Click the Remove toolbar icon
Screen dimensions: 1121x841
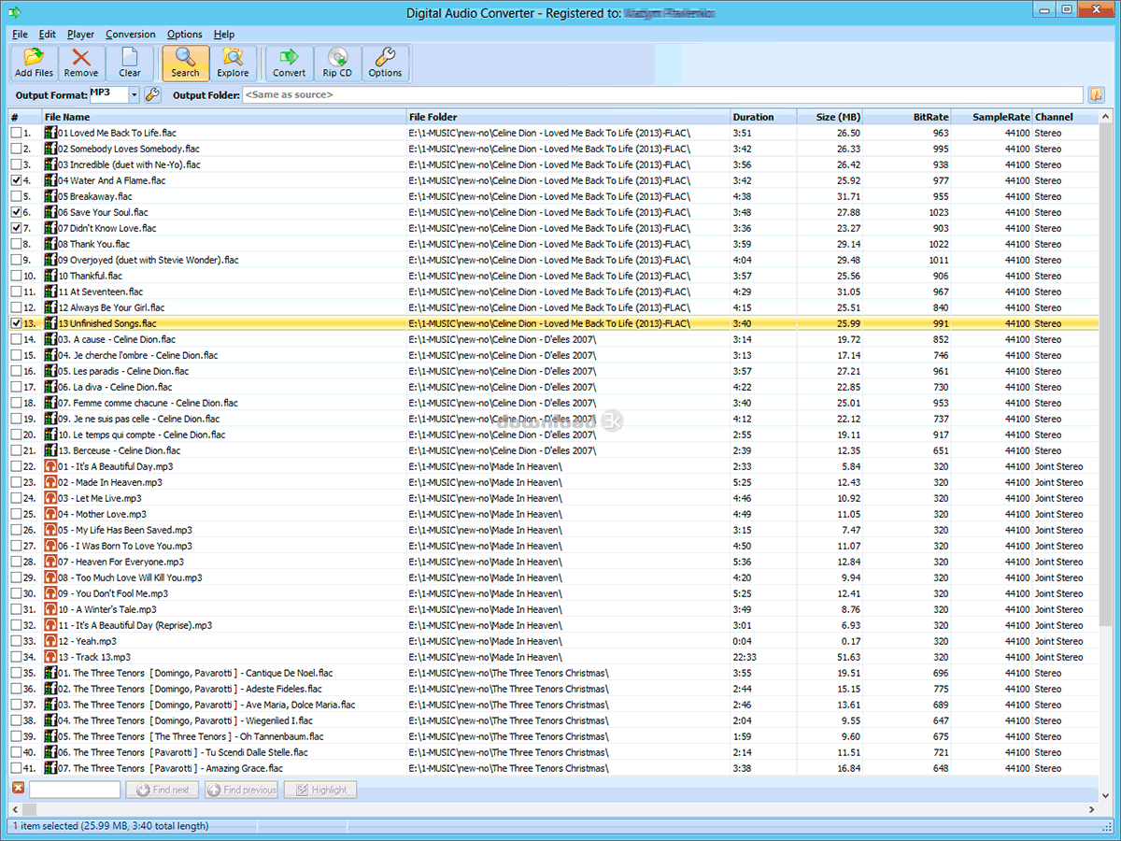click(81, 64)
